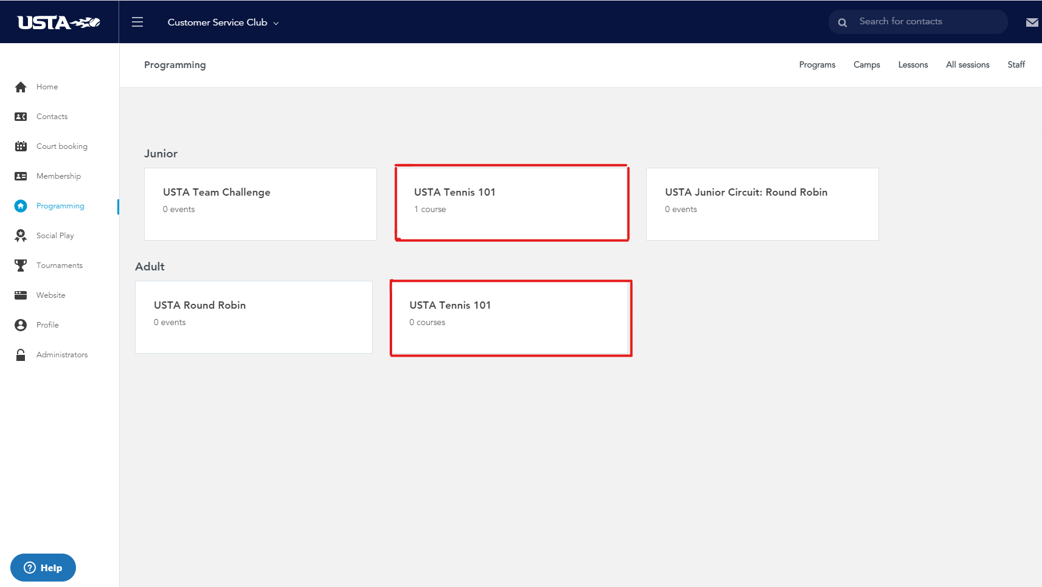
Task: Click the Profile person icon
Action: click(21, 325)
